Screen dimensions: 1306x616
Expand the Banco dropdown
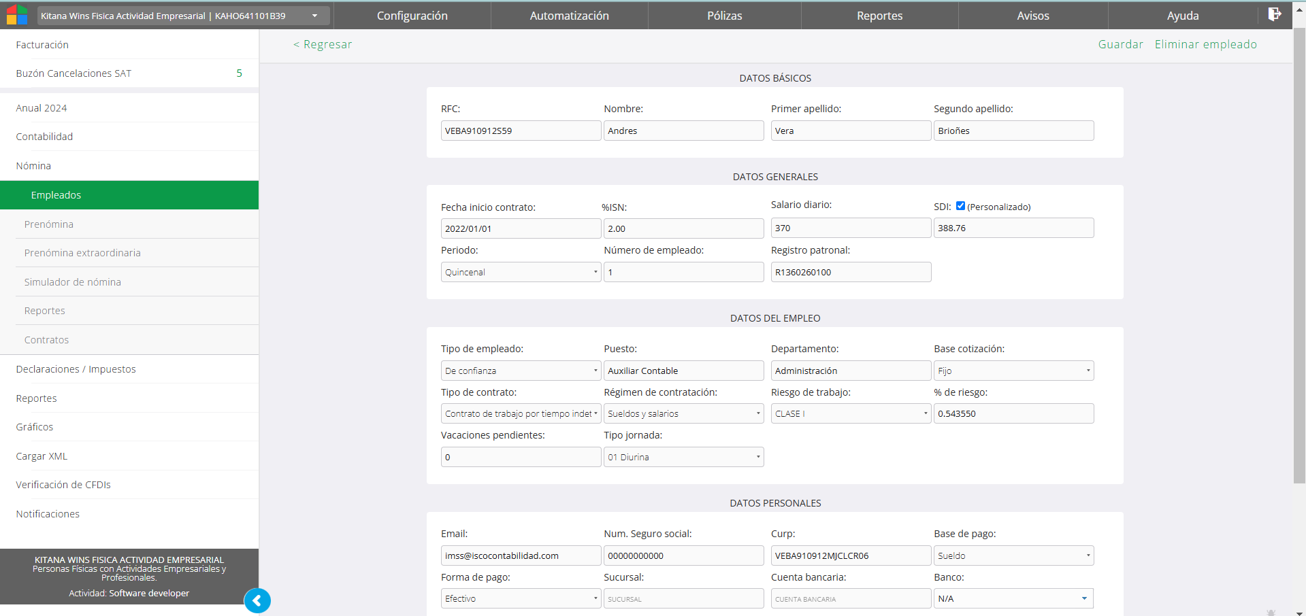coord(1013,598)
